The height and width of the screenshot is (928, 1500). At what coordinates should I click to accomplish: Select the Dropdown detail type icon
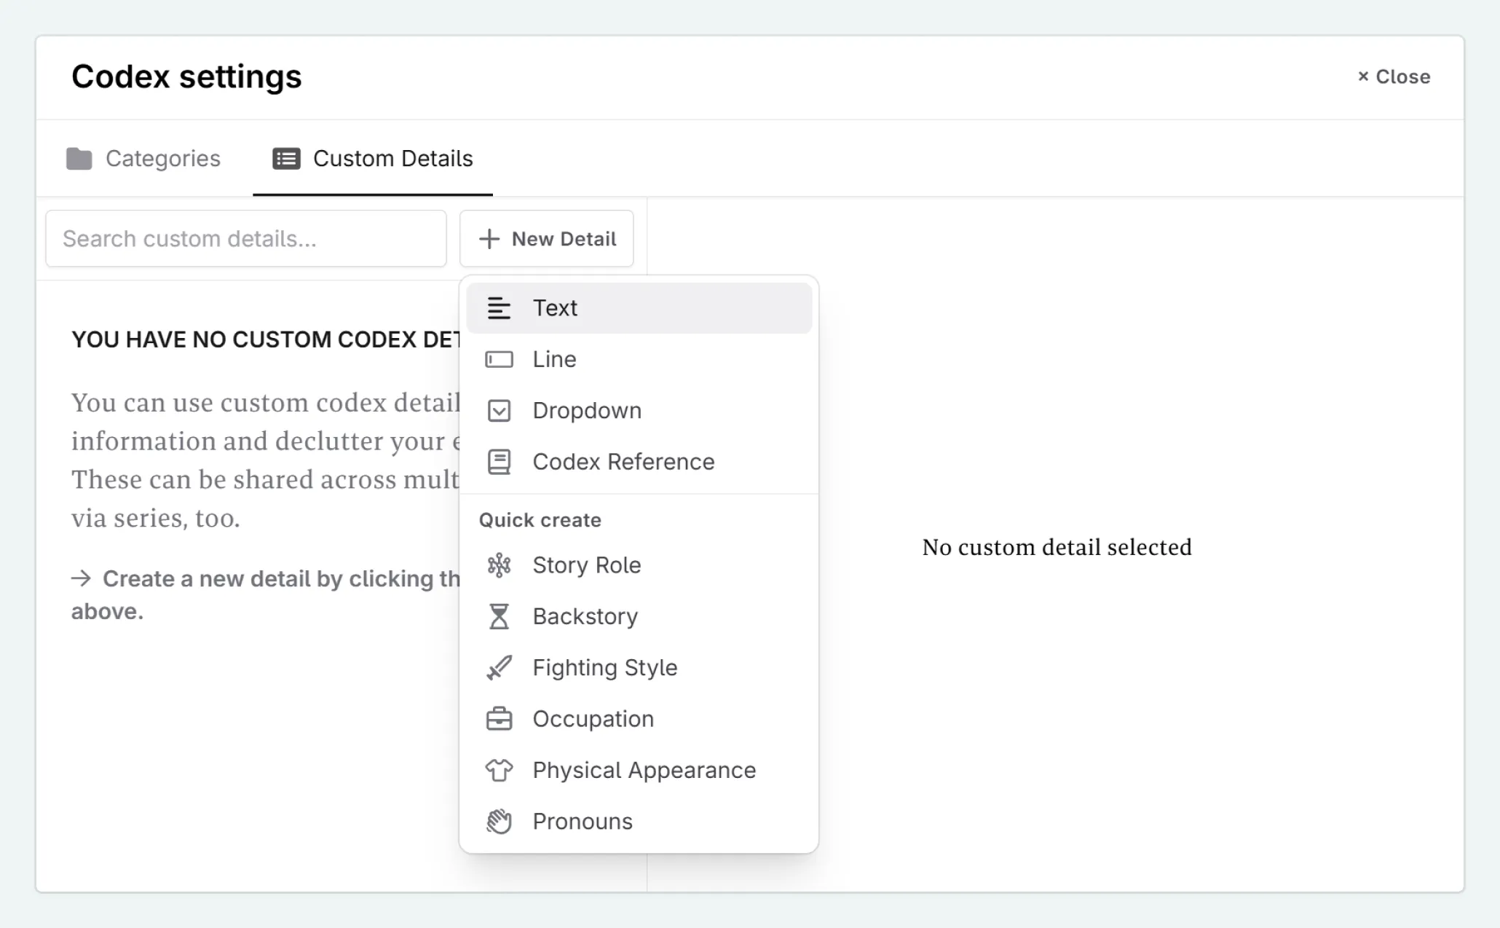pos(498,409)
